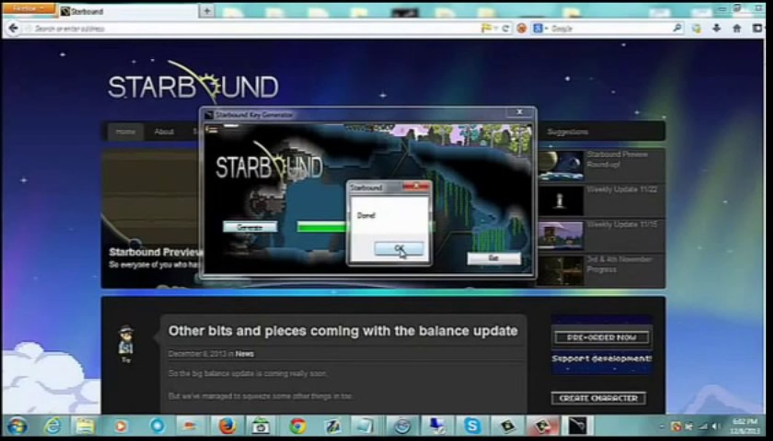
Task: Open the Suggestions menu item
Action: coord(568,131)
